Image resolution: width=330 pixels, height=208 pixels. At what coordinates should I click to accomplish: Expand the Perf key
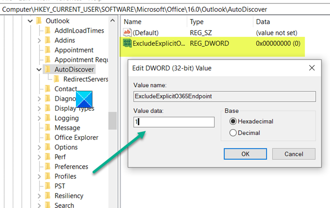[x=39, y=157]
